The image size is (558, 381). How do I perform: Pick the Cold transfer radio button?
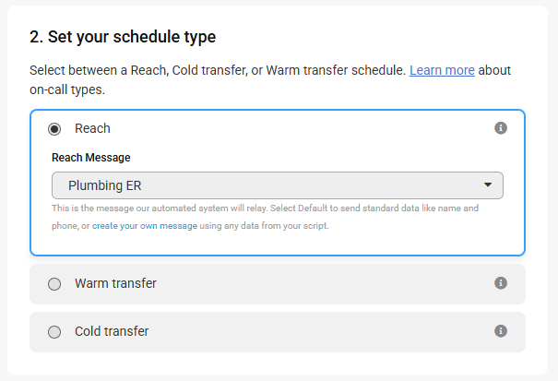pos(54,332)
